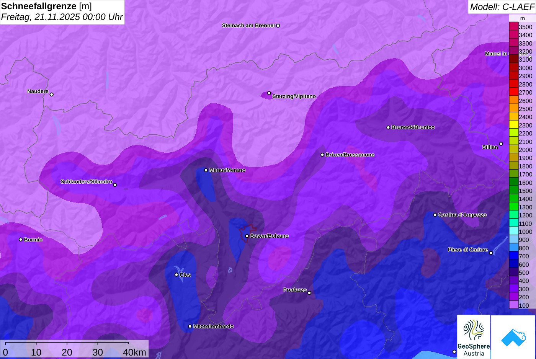Screen dimensions: 536x359
Task: Click the 3500 m legend color swatch
Action: pos(514,26)
